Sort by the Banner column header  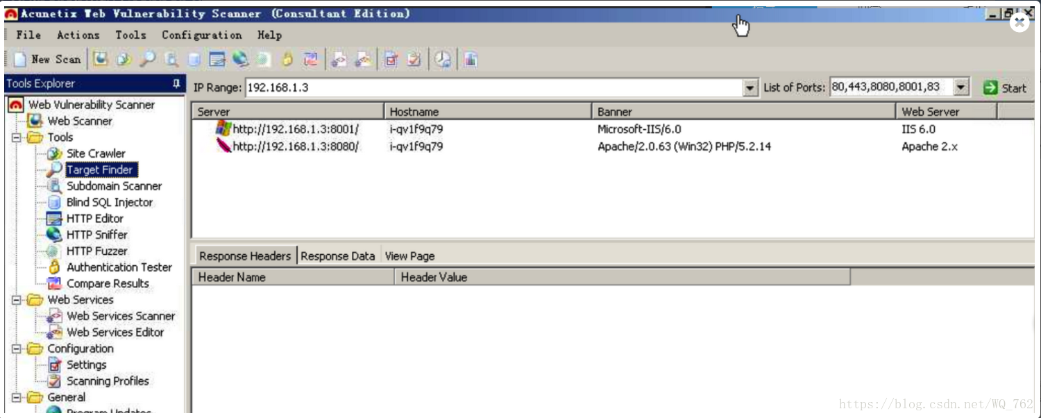(744, 112)
